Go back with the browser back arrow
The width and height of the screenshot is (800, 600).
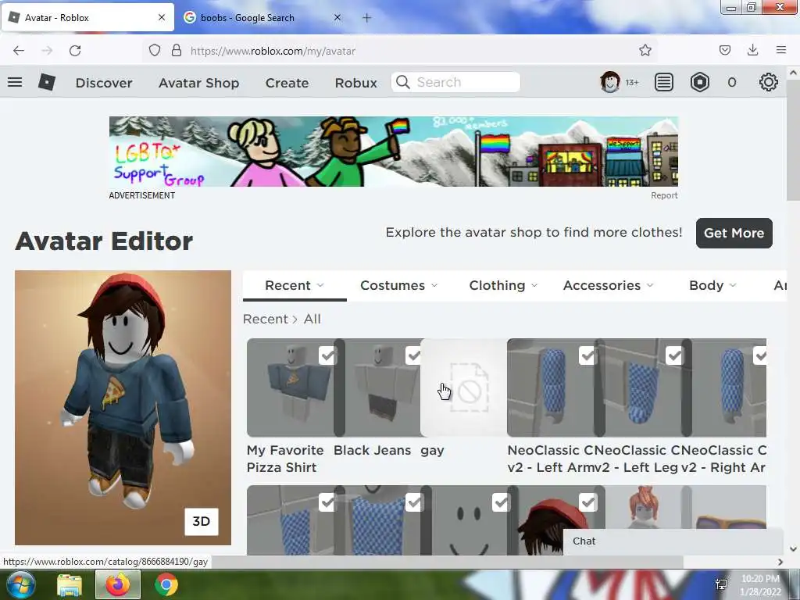19,51
